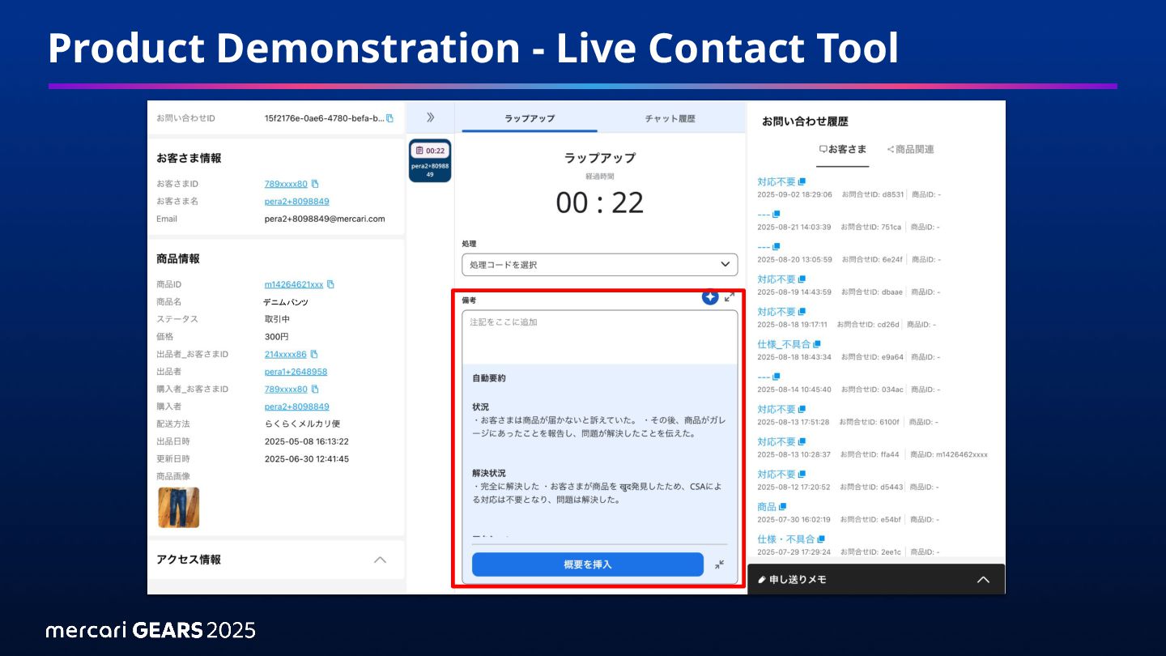Open お客さまID link 789xxxx80
The image size is (1166, 656).
pos(286,184)
